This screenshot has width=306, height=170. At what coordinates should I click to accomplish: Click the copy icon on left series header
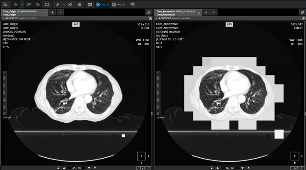pos(150,18)
